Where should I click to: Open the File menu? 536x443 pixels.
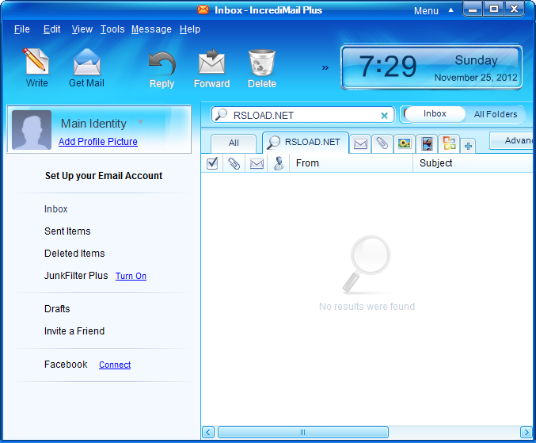click(x=22, y=29)
